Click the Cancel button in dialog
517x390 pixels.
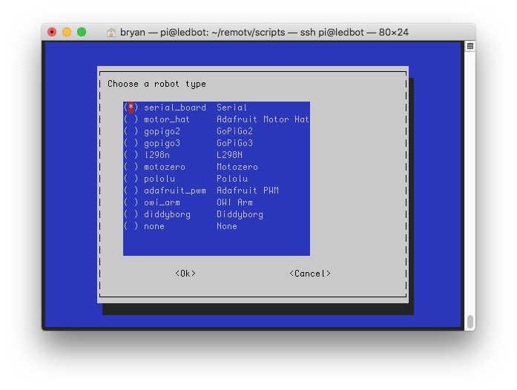click(x=310, y=274)
